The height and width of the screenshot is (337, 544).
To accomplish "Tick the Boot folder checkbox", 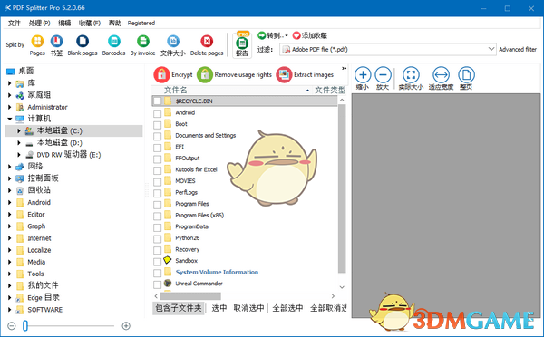I will [157, 125].
